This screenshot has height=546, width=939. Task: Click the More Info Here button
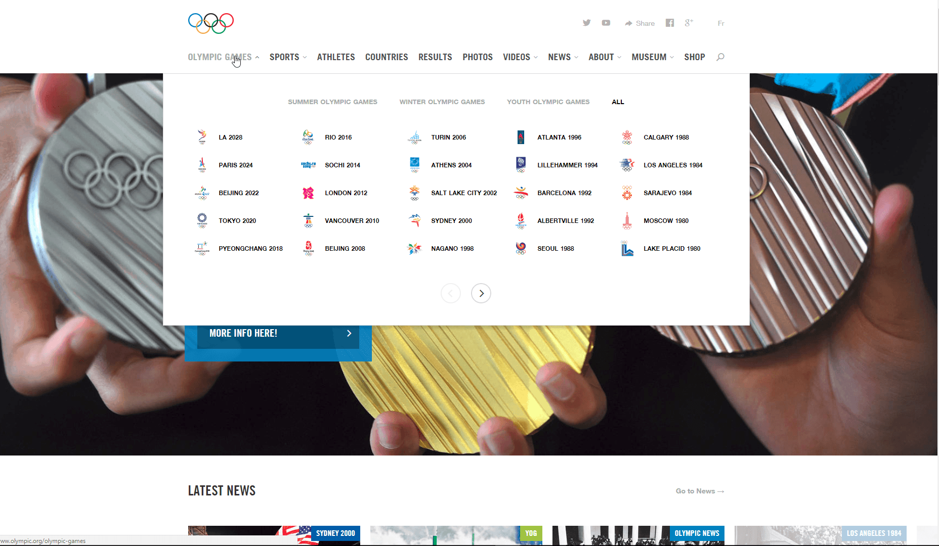click(278, 334)
